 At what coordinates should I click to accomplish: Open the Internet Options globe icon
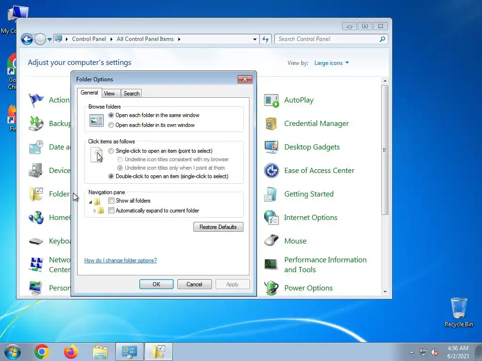(272, 218)
